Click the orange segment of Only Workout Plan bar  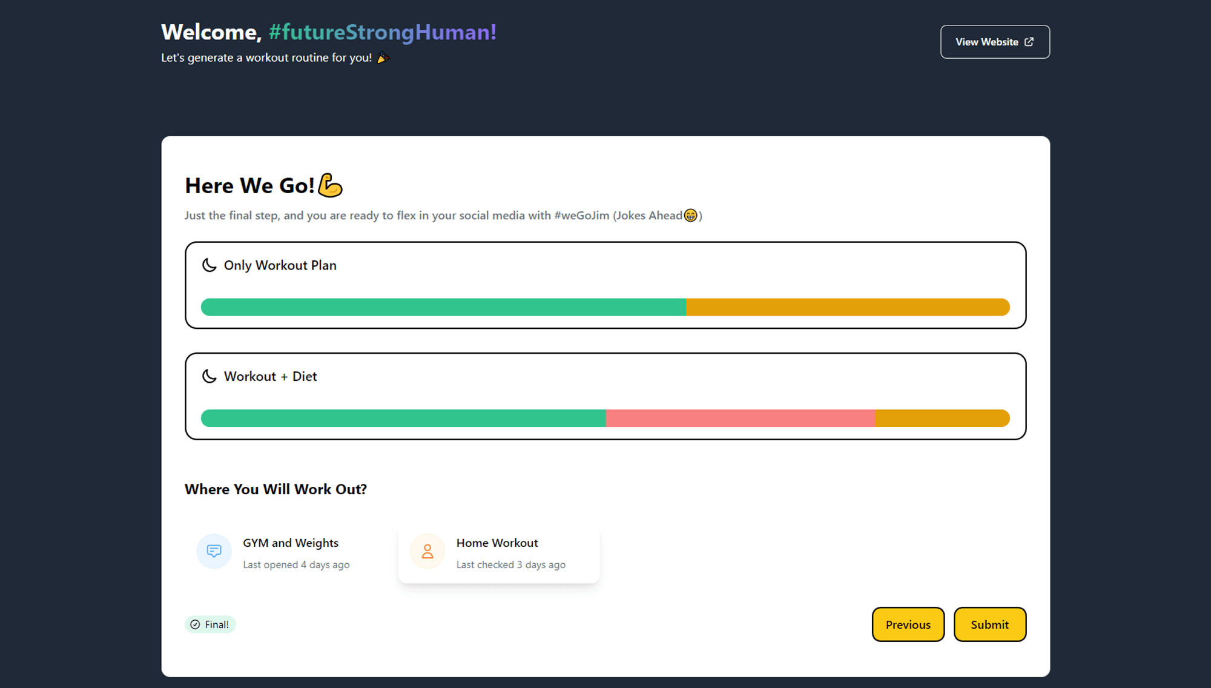[848, 307]
